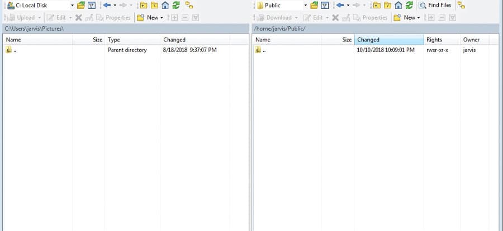Image resolution: width=503 pixels, height=231 pixels.
Task: Open Properties in remote toolbar
Action: (371, 18)
